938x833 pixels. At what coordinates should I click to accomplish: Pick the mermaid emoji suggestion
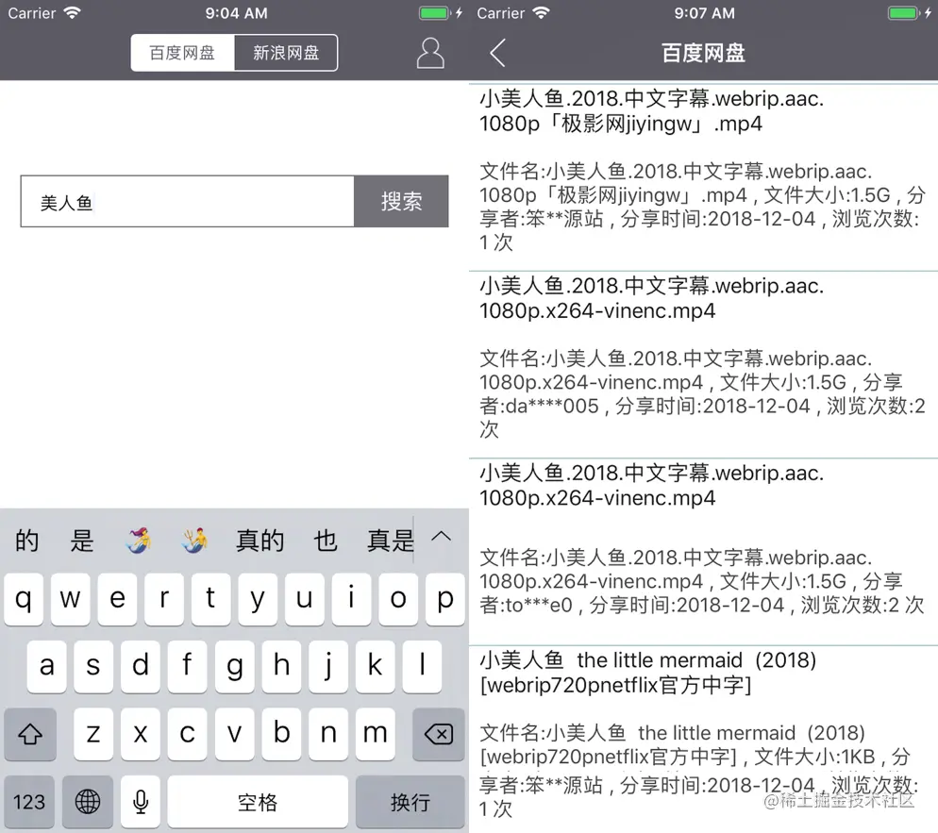point(139,541)
